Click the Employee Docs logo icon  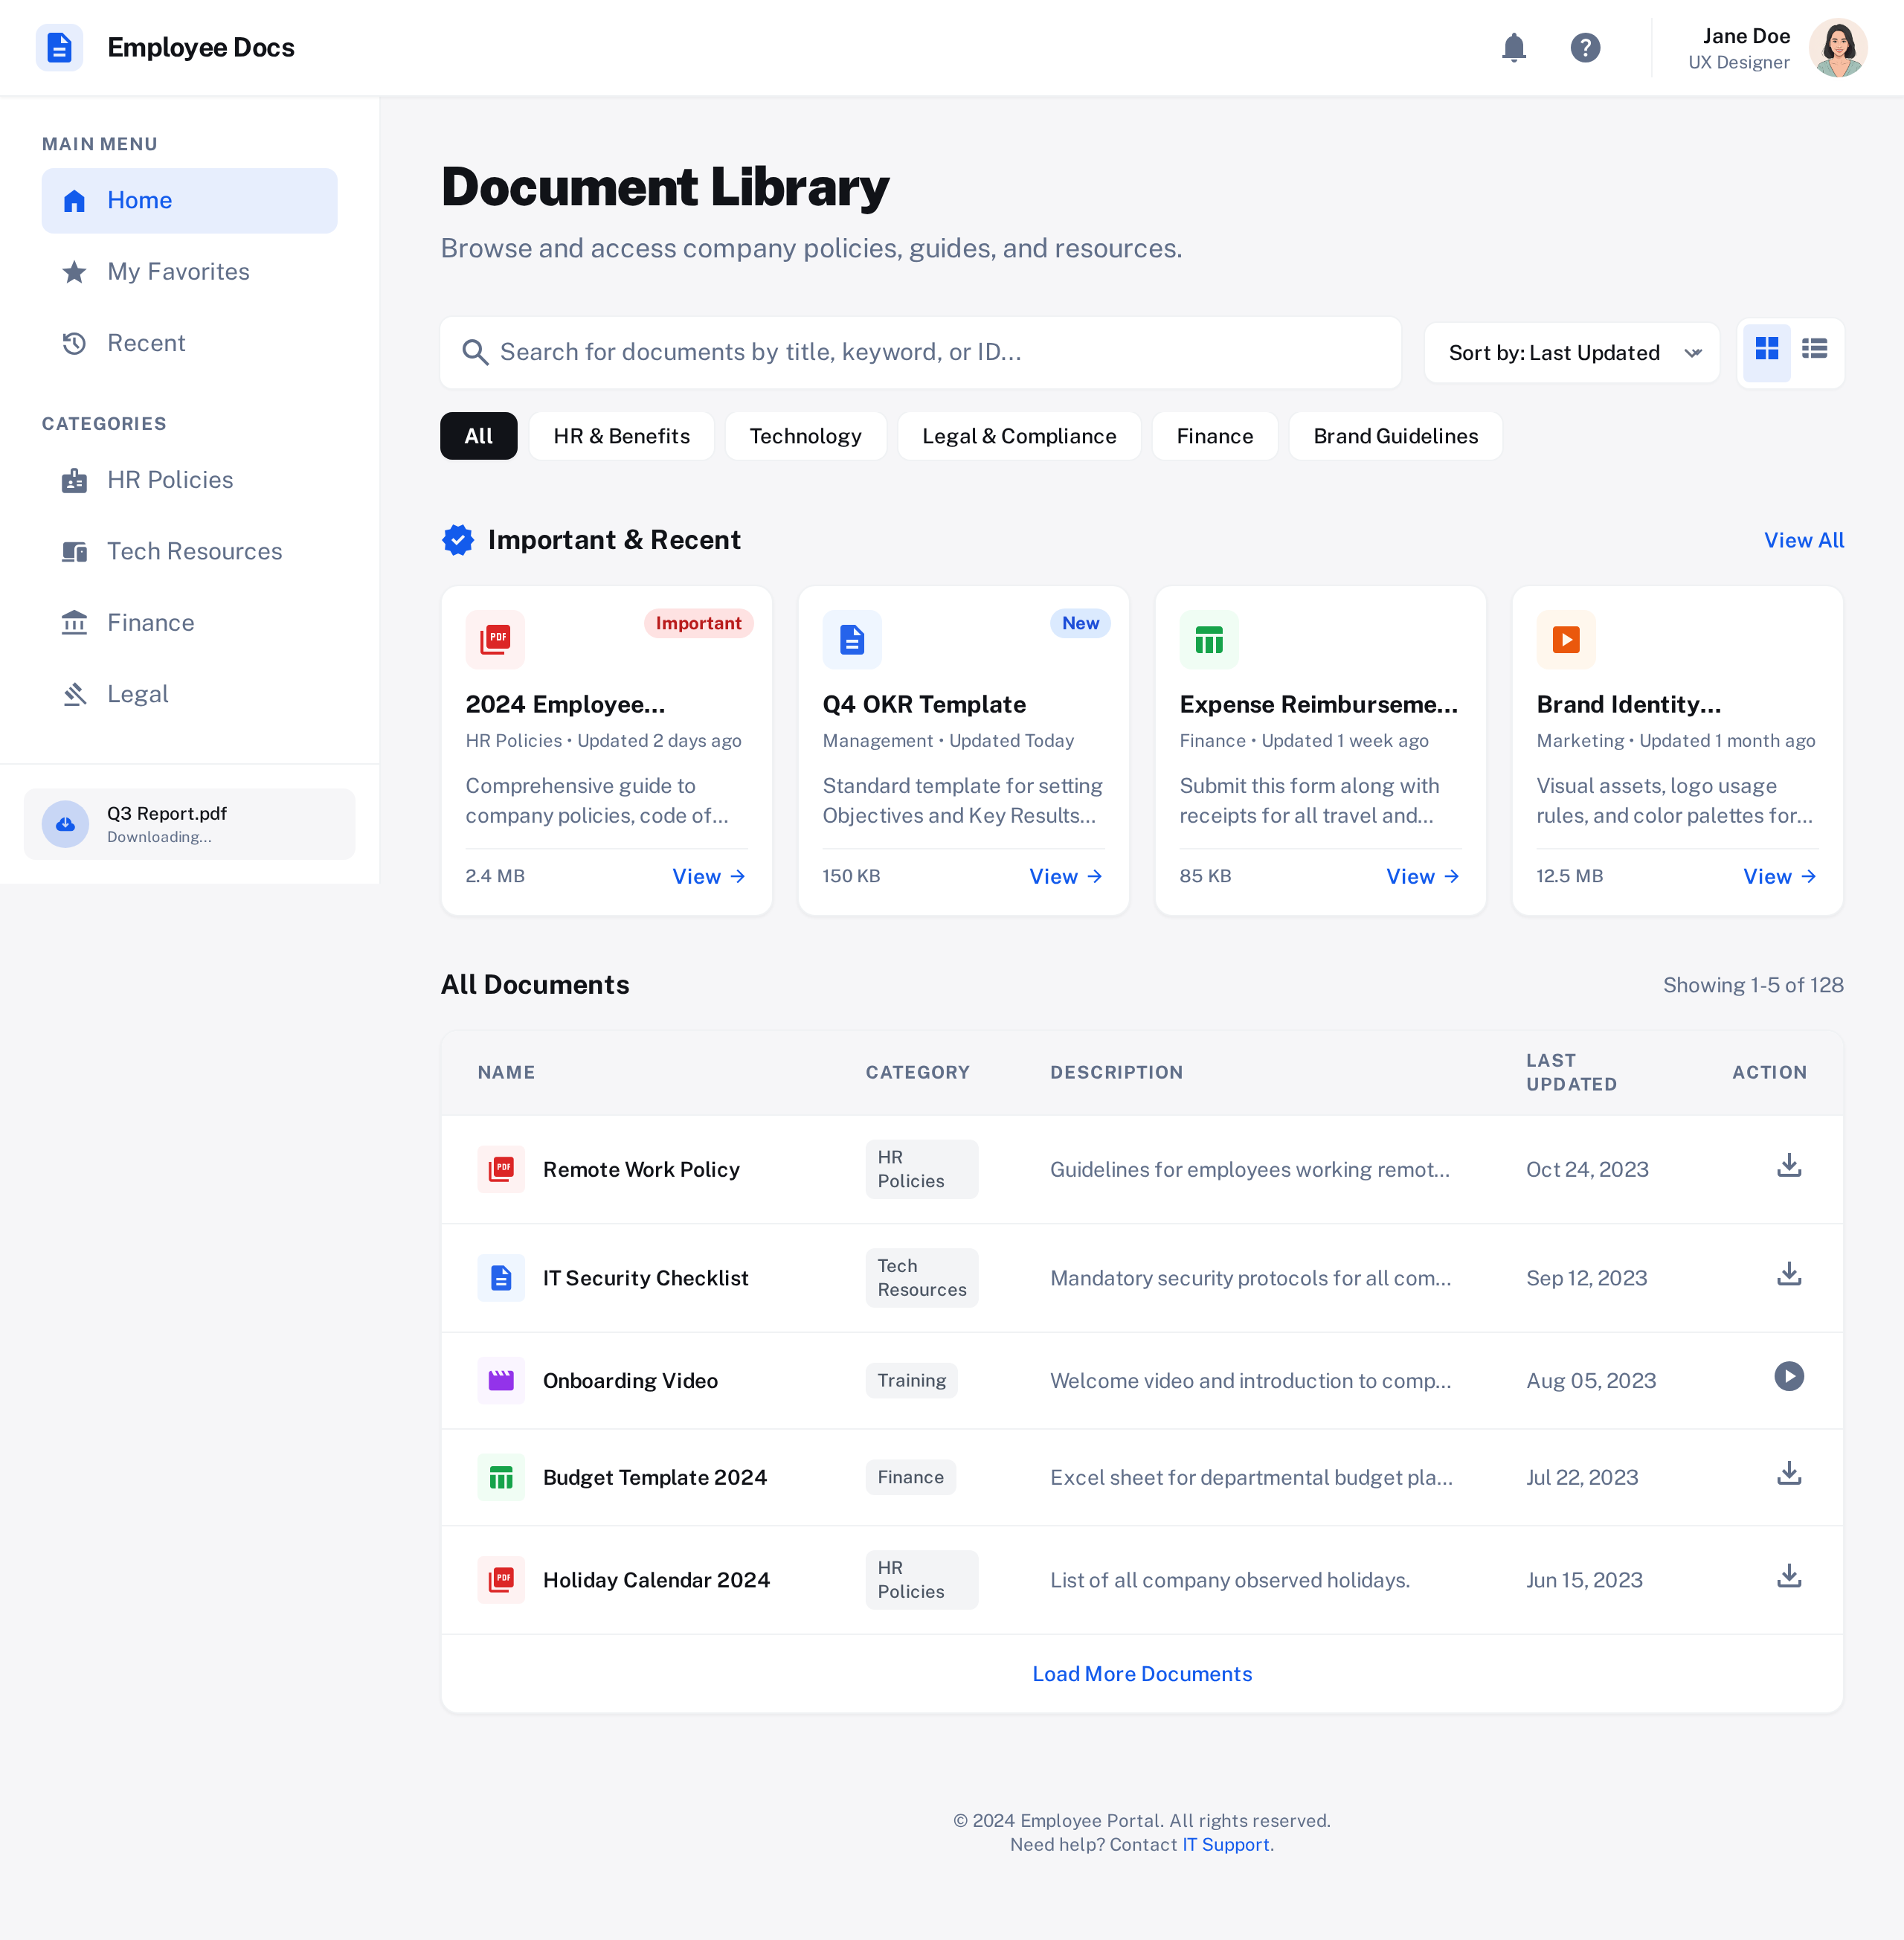click(59, 47)
